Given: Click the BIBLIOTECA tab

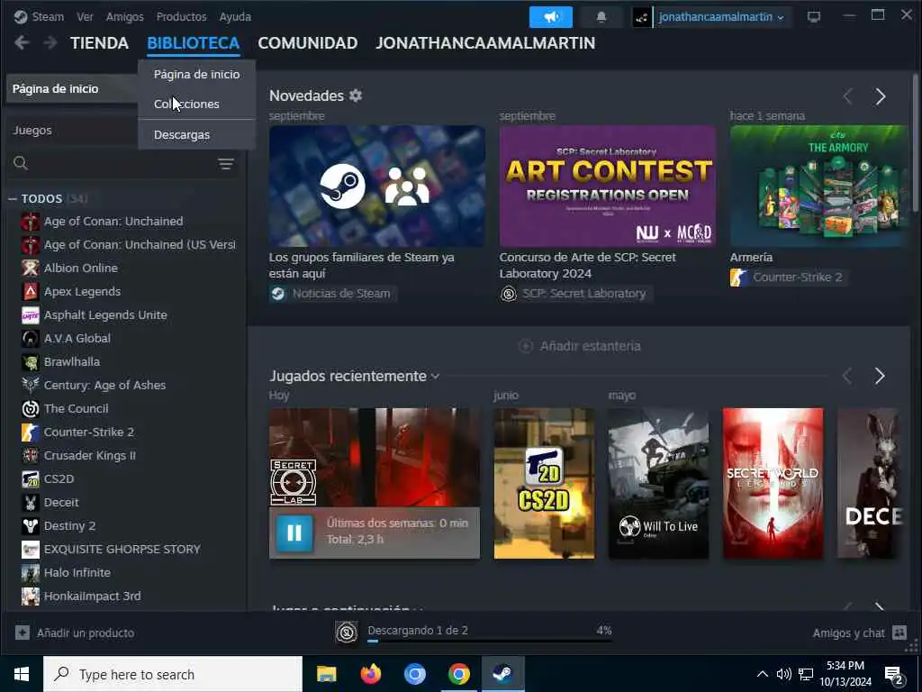Looking at the screenshot, I should click(193, 43).
